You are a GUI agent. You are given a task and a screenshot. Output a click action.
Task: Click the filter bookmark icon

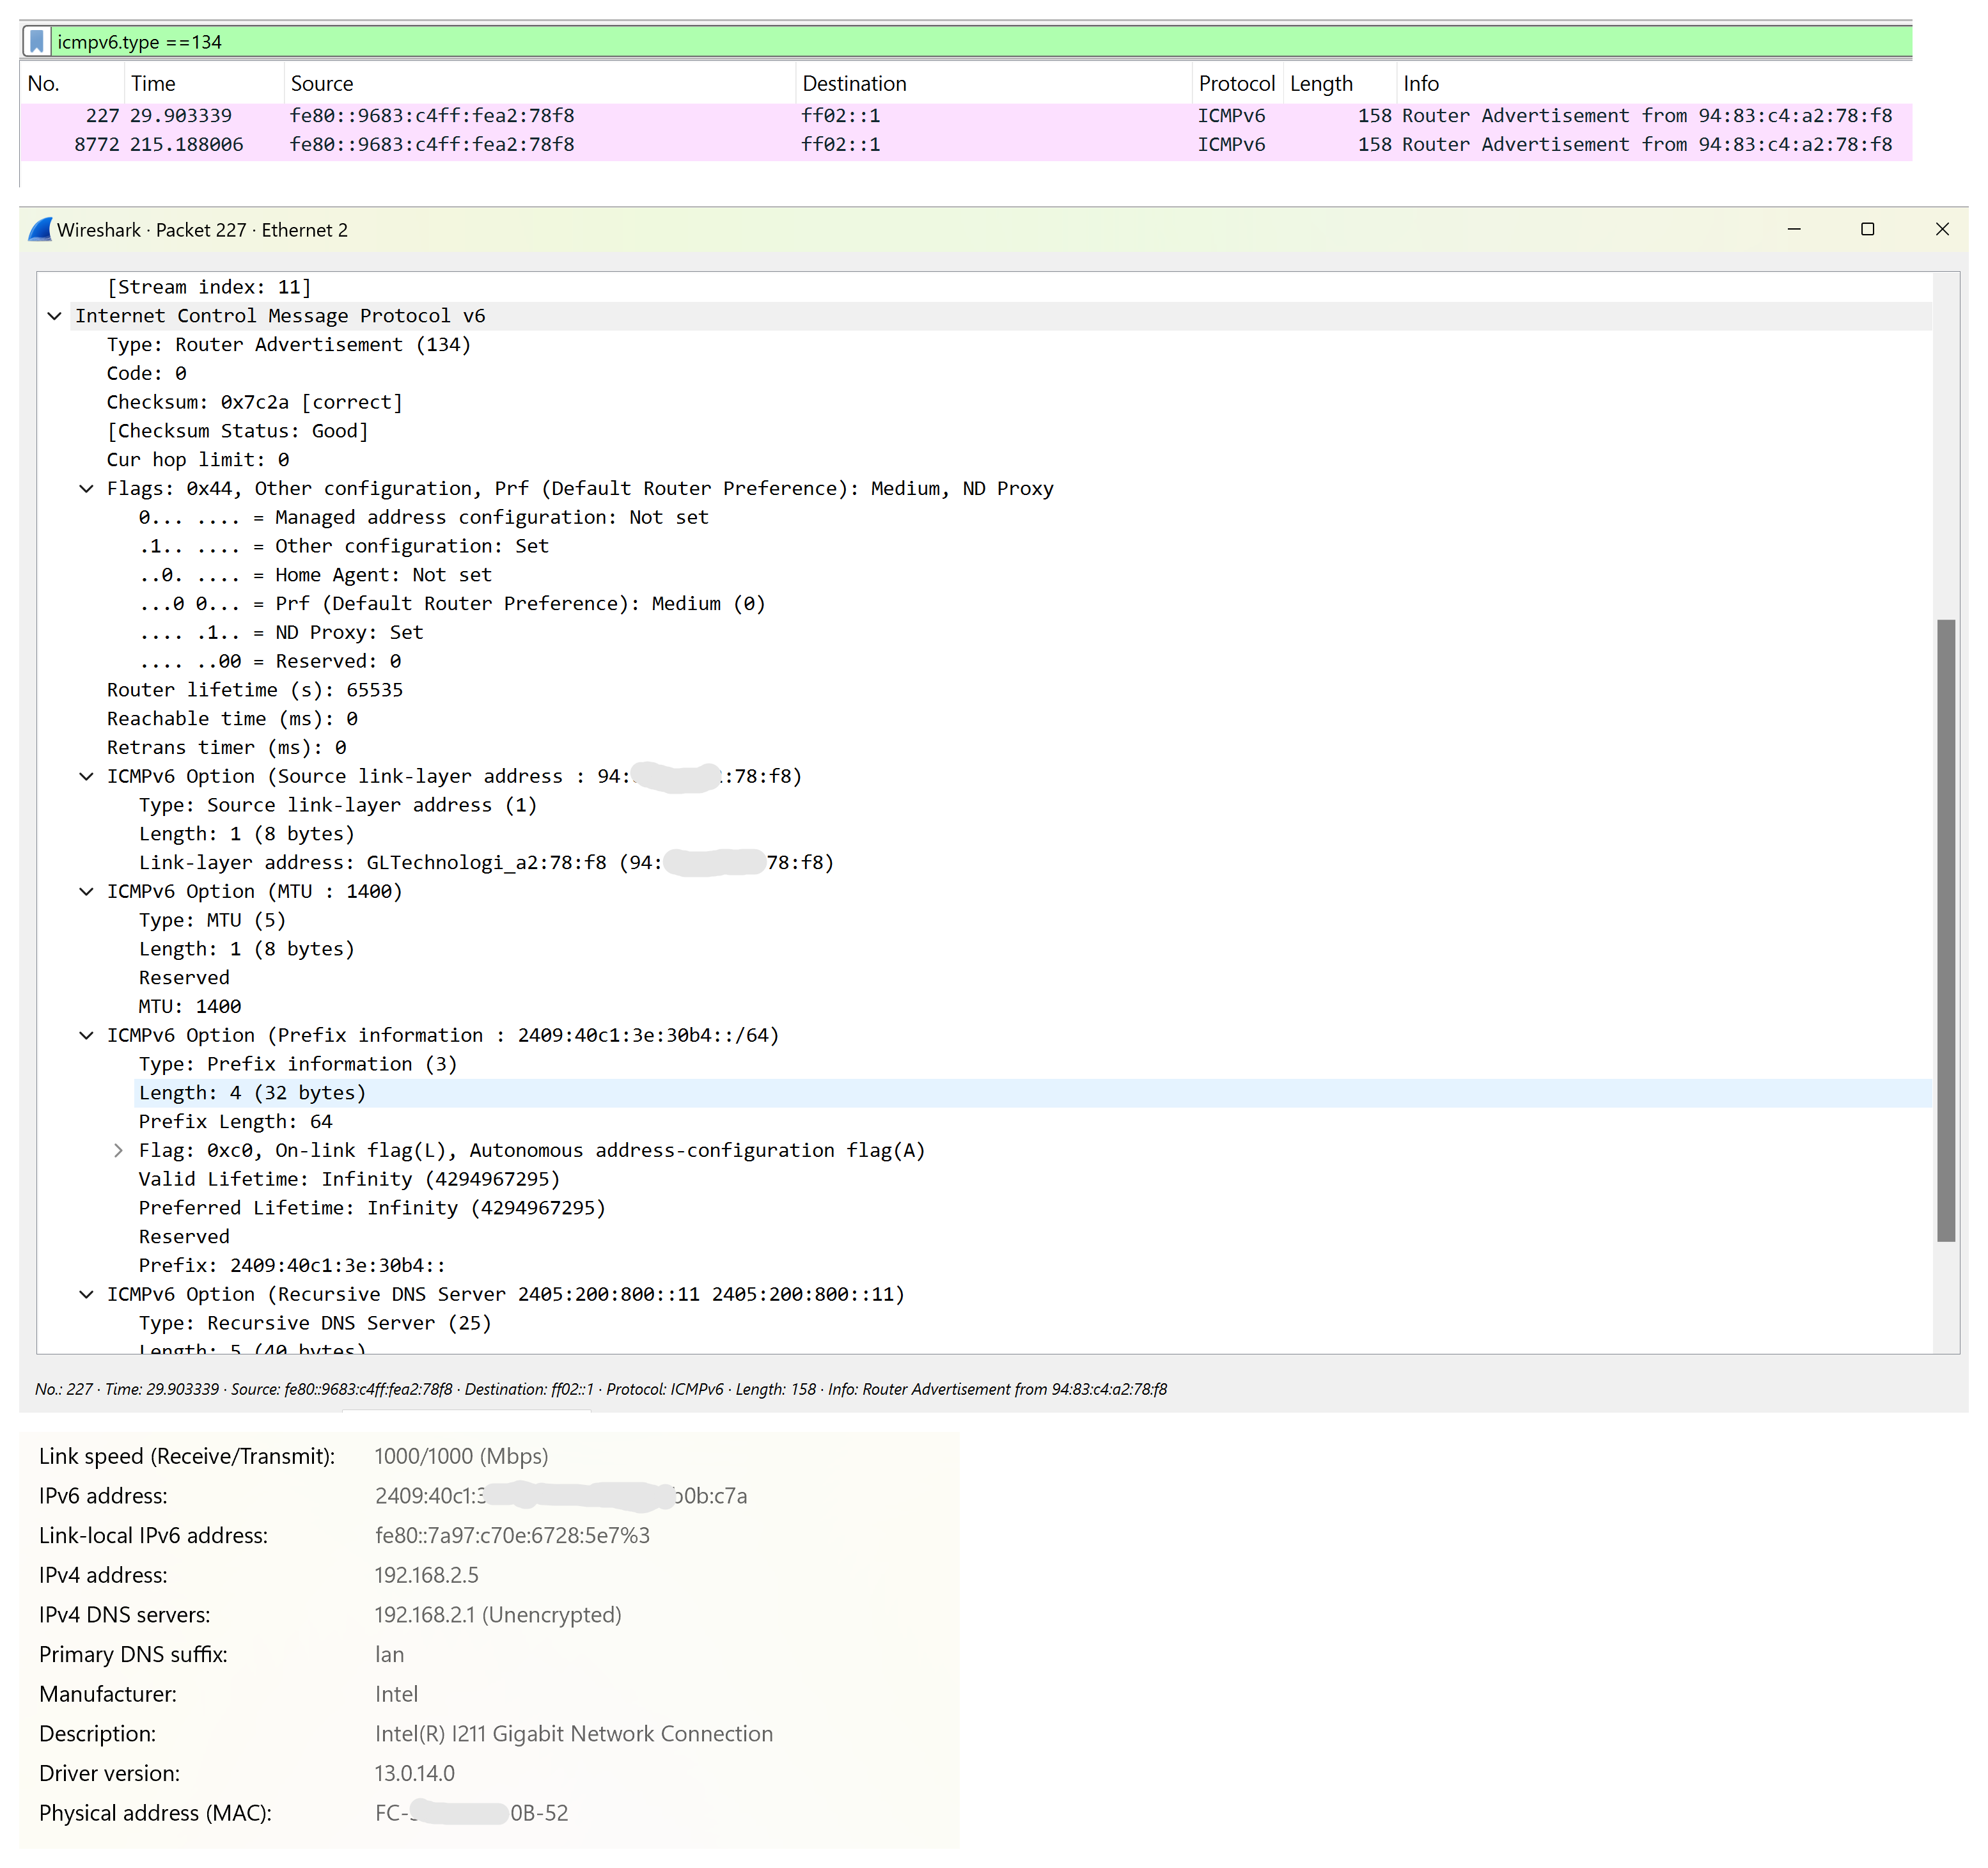(36, 41)
